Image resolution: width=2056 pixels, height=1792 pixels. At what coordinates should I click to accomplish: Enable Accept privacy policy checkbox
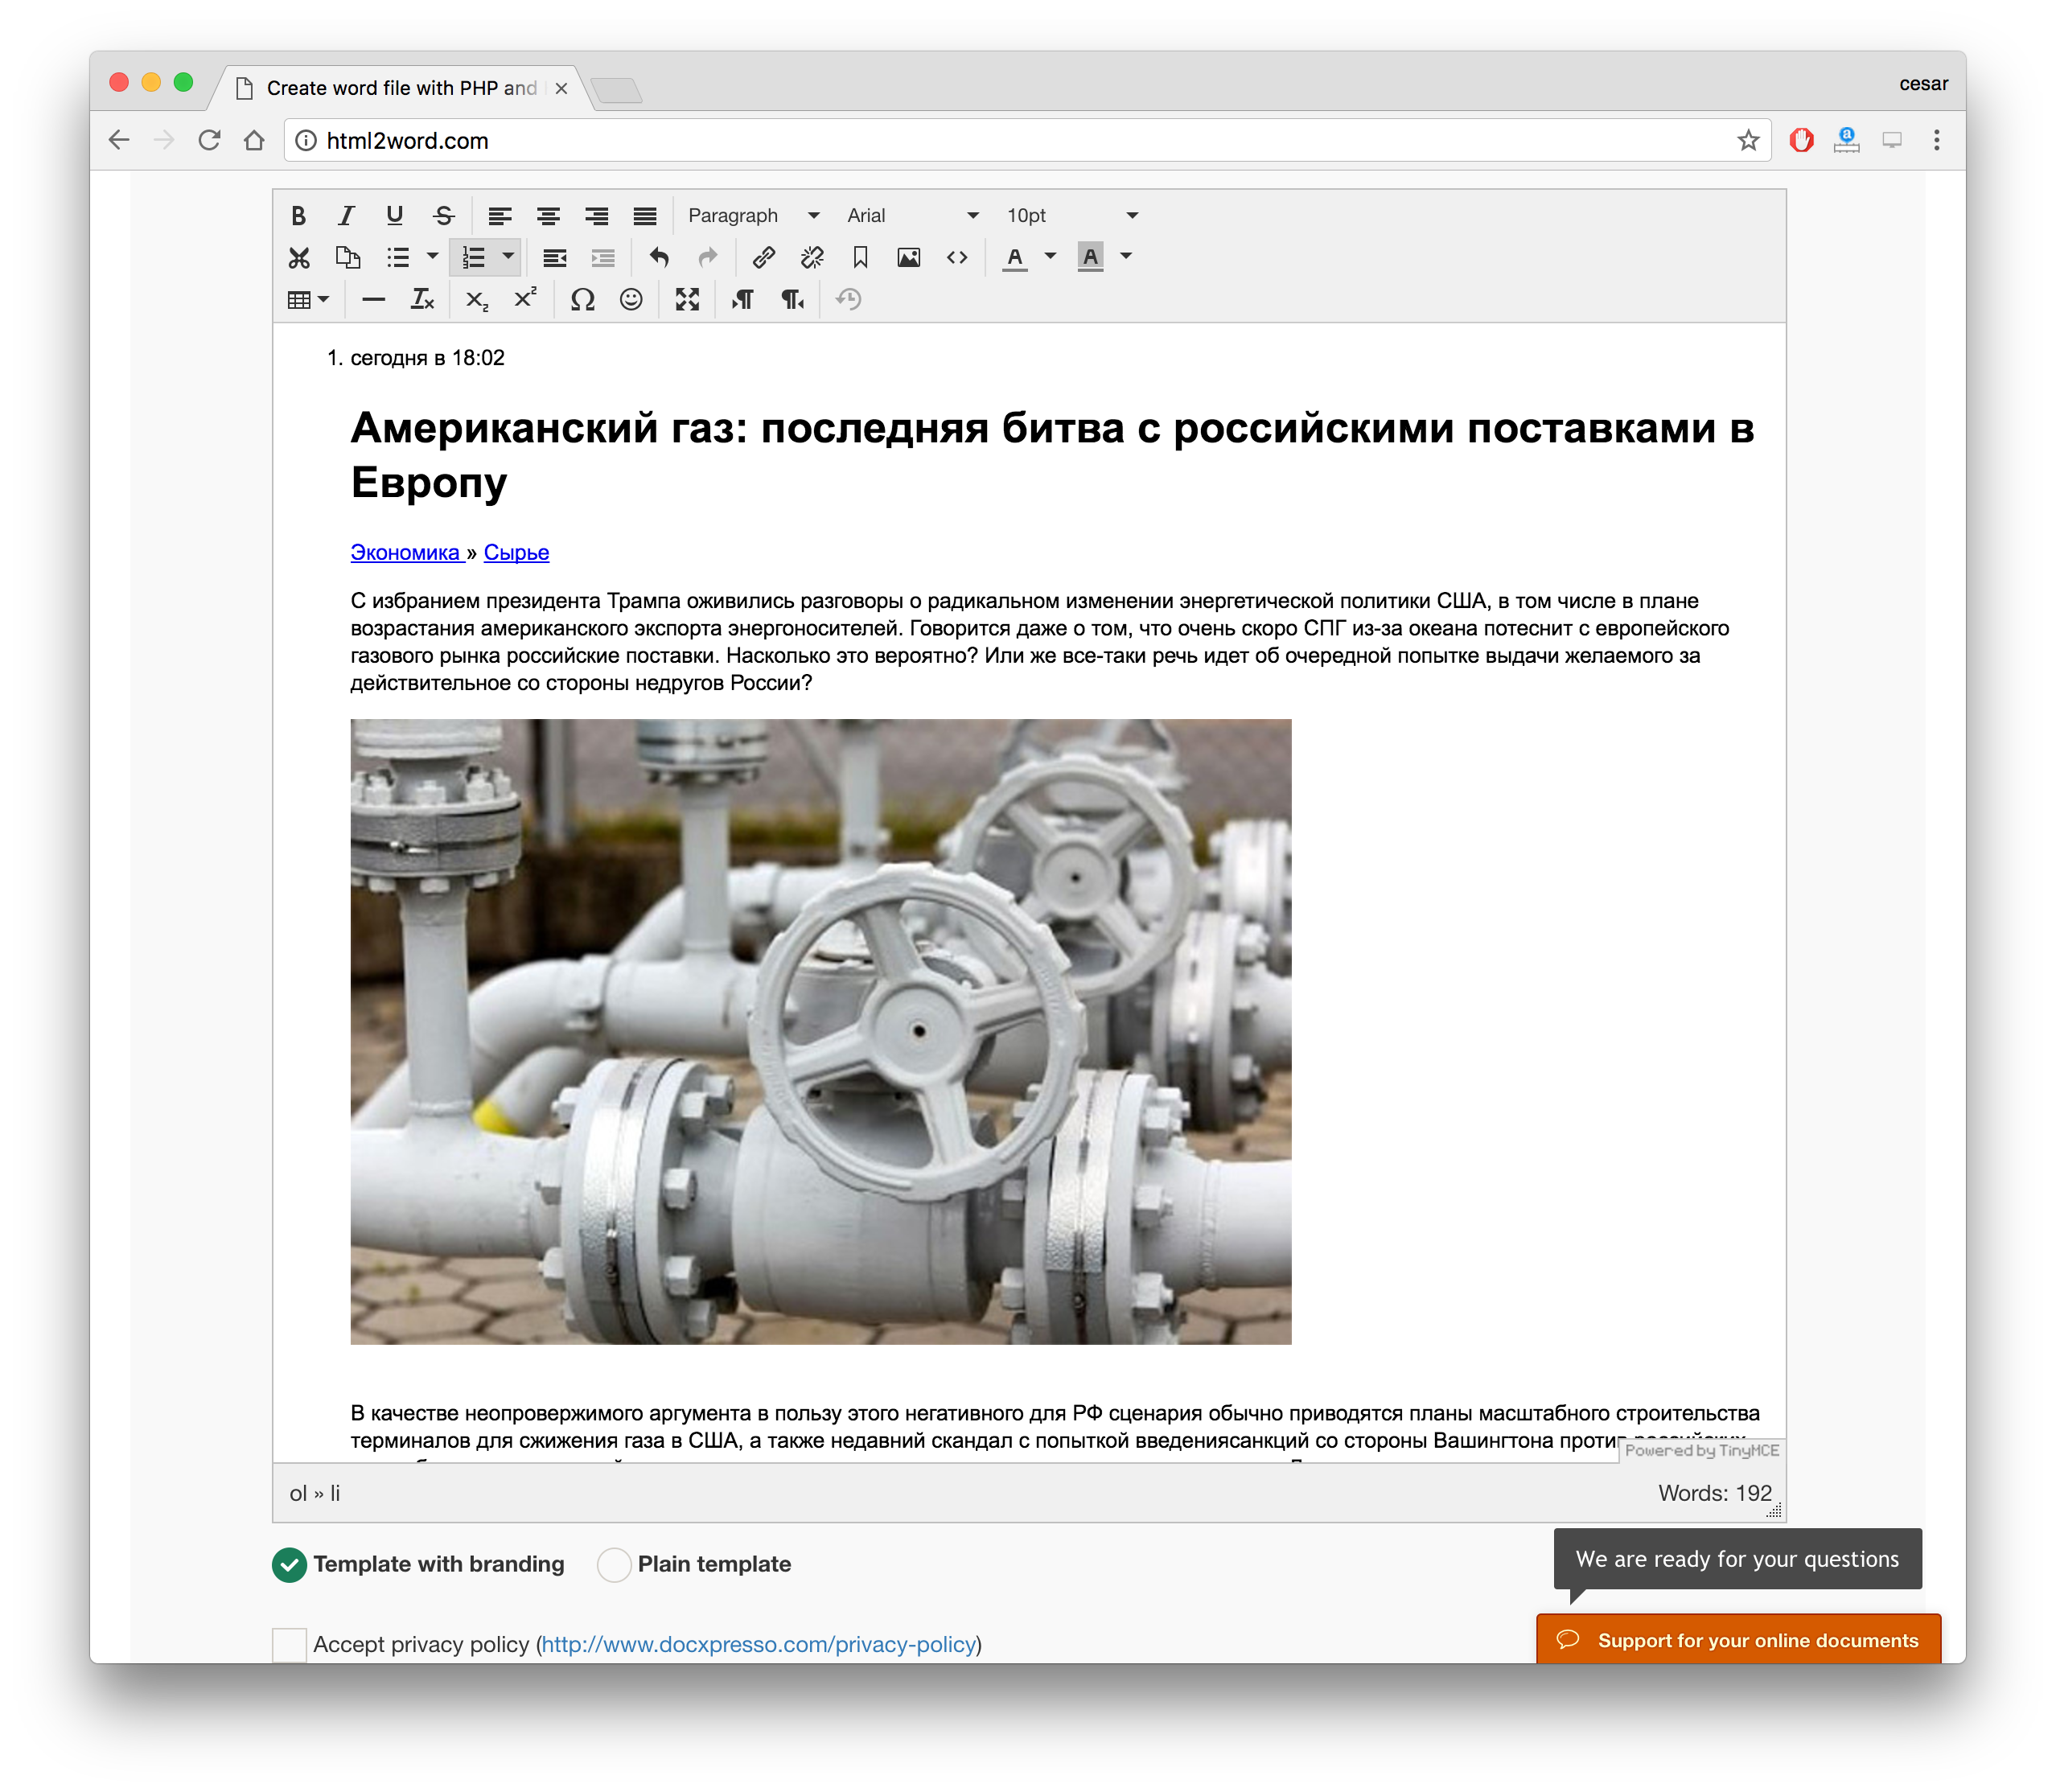[x=286, y=1643]
